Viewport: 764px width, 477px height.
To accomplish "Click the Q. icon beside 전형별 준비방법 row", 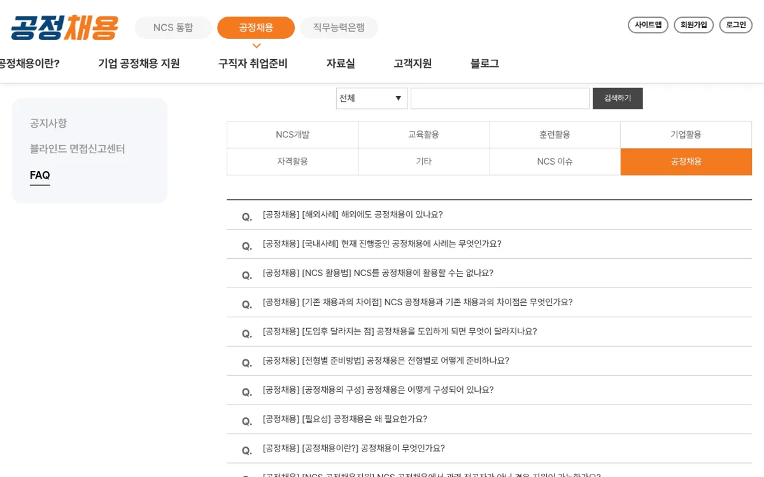I will pos(247,363).
